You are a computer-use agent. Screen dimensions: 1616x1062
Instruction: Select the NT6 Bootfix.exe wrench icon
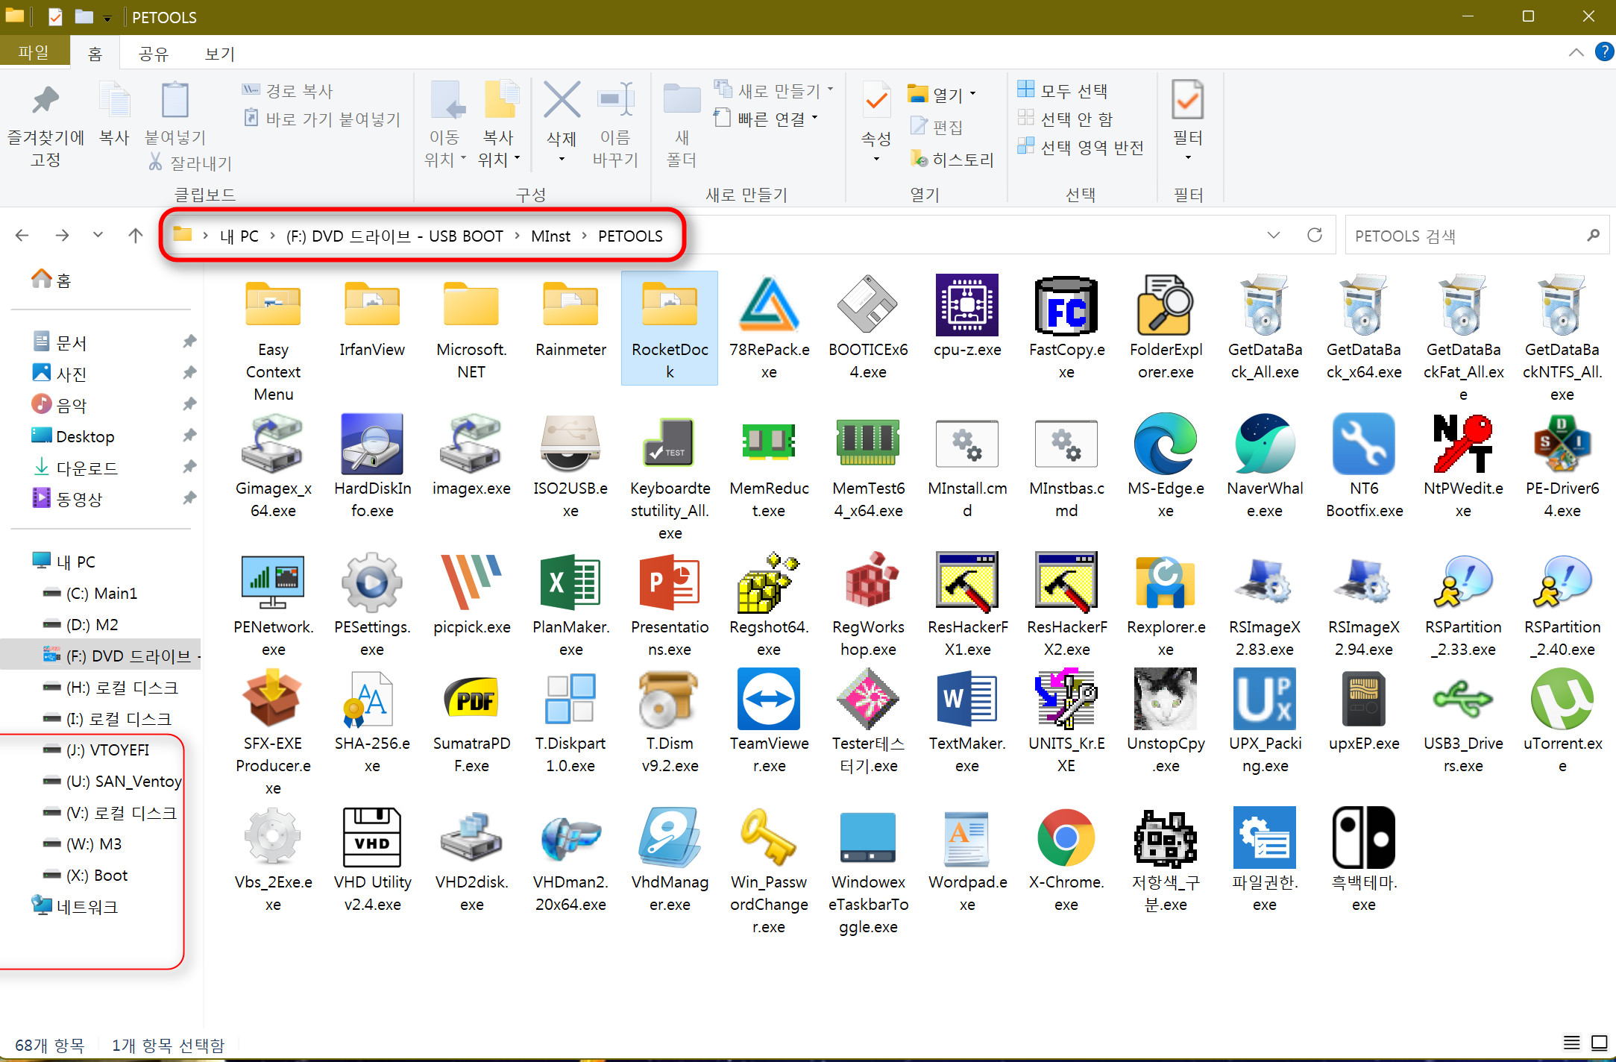pyautogui.click(x=1364, y=444)
